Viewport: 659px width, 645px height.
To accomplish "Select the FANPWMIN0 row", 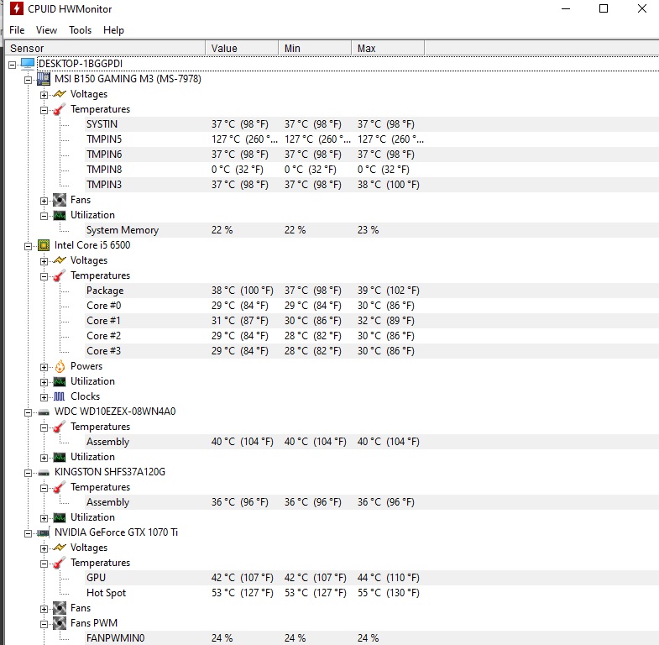I will coord(372,637).
